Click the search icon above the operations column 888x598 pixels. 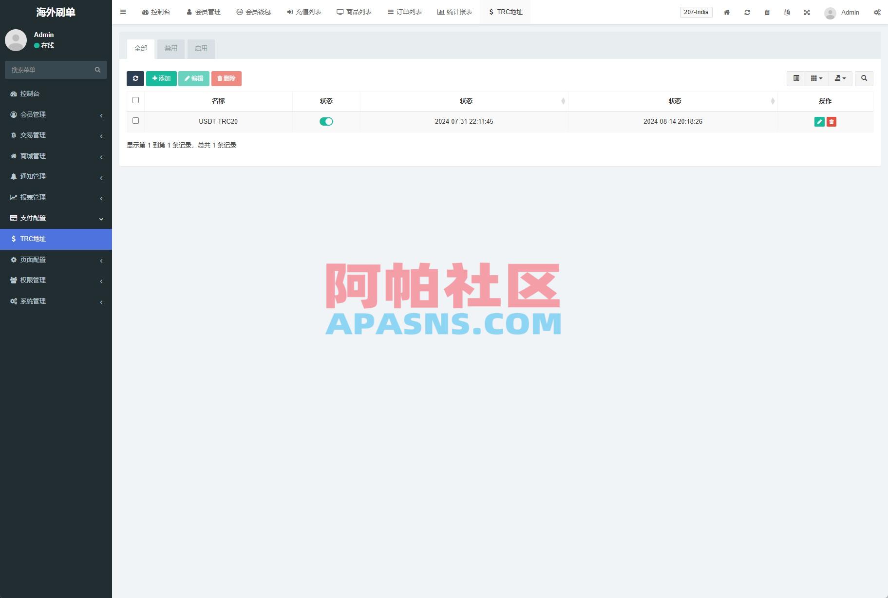click(x=864, y=78)
